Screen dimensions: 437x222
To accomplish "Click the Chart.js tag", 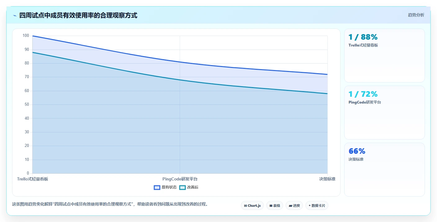I will pos(252,206).
